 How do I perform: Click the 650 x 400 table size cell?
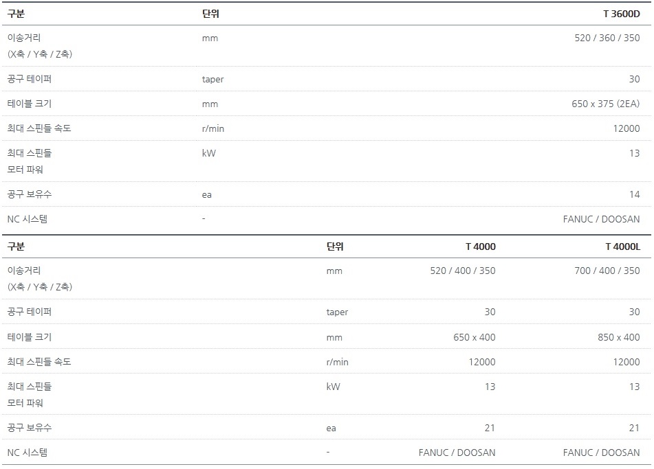pos(474,337)
